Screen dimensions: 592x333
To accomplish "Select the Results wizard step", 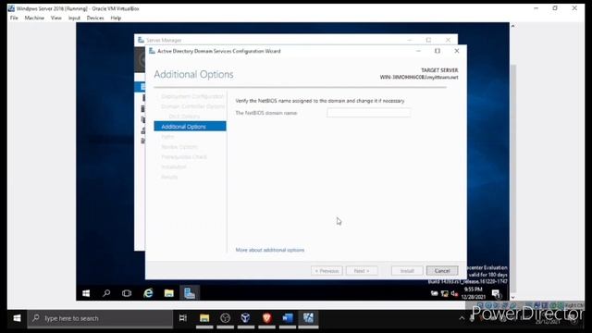I will (169, 177).
